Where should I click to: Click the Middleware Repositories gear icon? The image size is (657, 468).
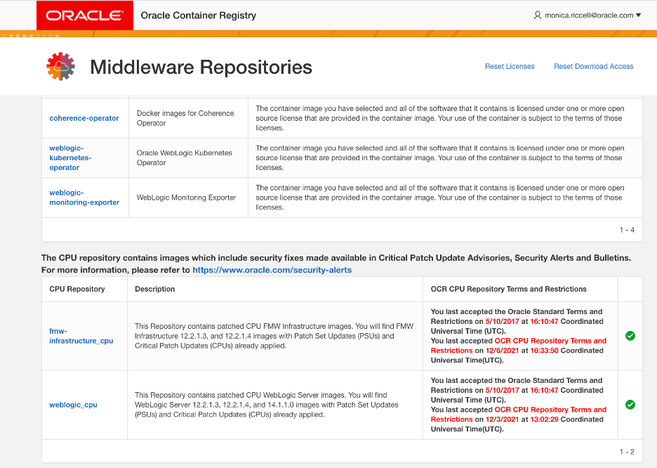[x=61, y=66]
